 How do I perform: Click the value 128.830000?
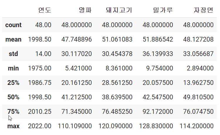point(156,126)
